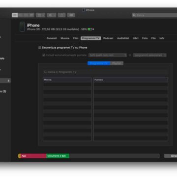Click the Edit Tags toolbar icon
The width and height of the screenshot is (177, 177).
[x=71, y=15]
